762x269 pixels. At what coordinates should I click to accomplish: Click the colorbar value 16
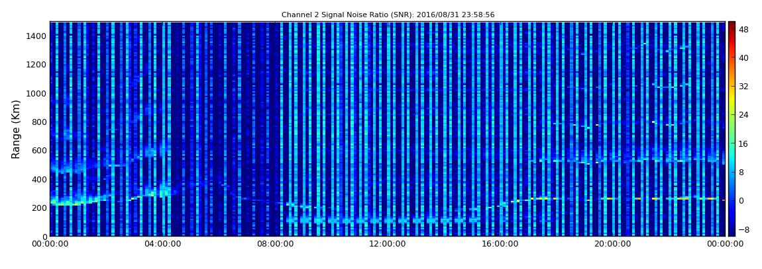743,143
